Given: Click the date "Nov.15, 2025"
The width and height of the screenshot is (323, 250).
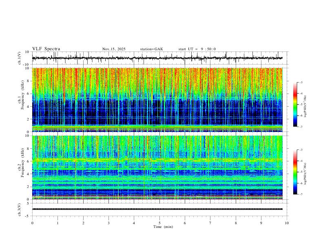Looking at the screenshot, I should coord(114,49).
